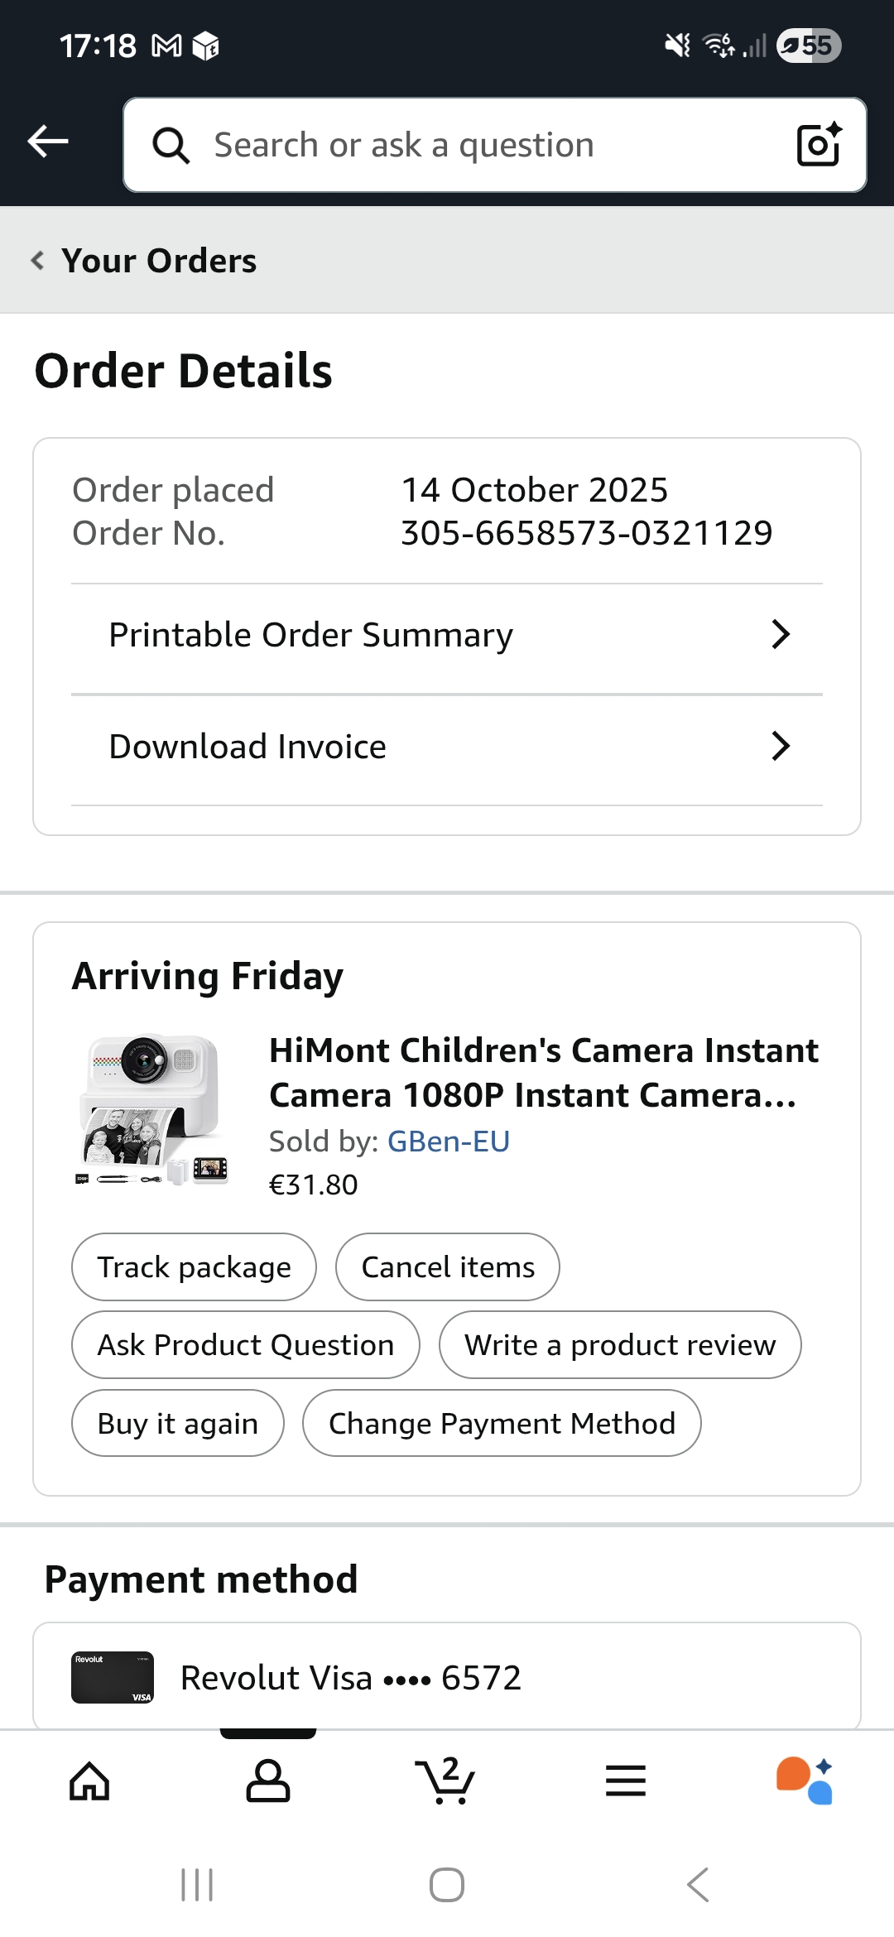
Task: Open Download Invoice chevron
Action: tap(780, 747)
